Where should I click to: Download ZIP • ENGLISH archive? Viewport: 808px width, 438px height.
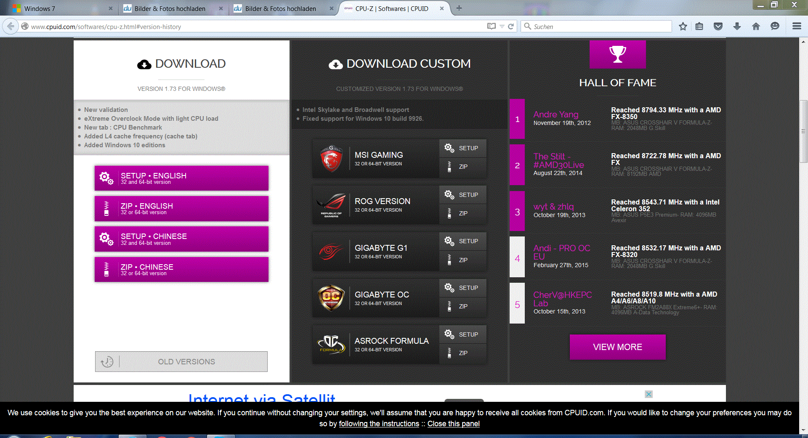[x=181, y=209]
